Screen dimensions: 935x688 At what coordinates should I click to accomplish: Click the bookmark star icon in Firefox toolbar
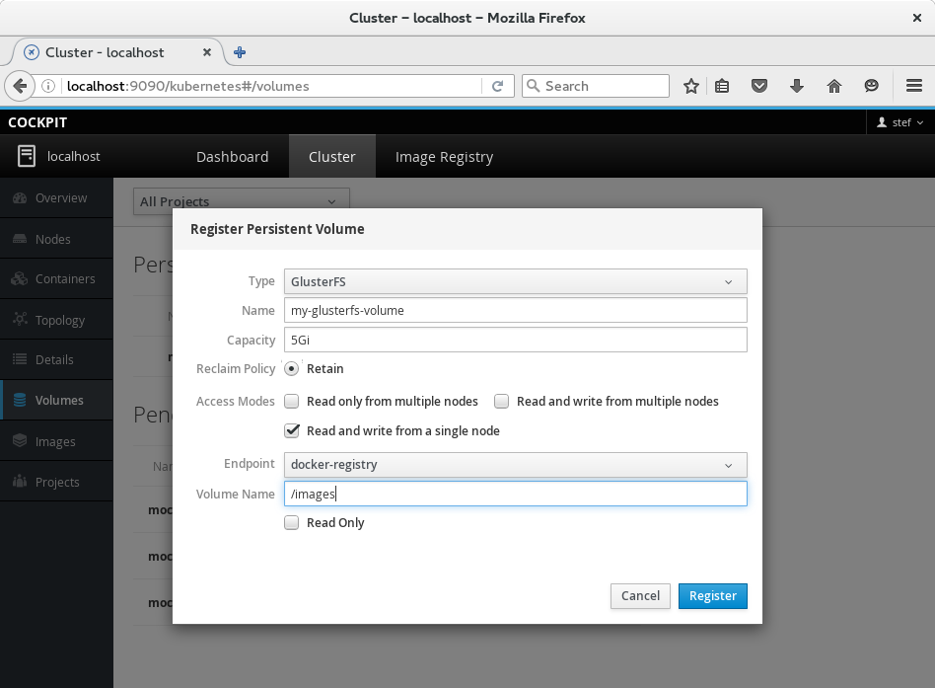click(x=691, y=86)
